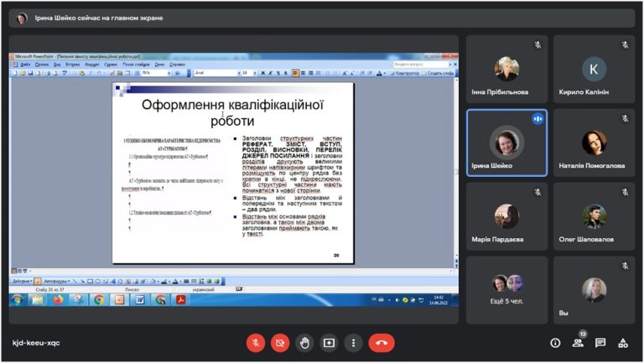The width and height of the screenshot is (644, 363).
Task: Click the New presentation toolbar icon
Action: [x=15, y=73]
